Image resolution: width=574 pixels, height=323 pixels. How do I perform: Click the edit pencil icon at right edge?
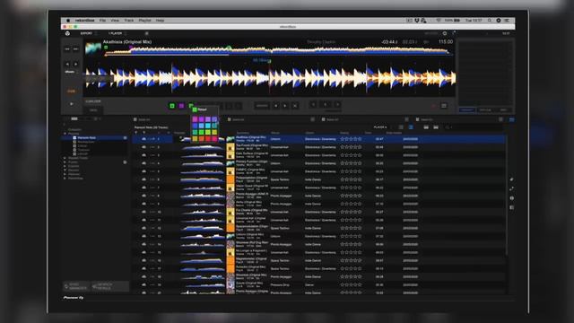pos(511,179)
